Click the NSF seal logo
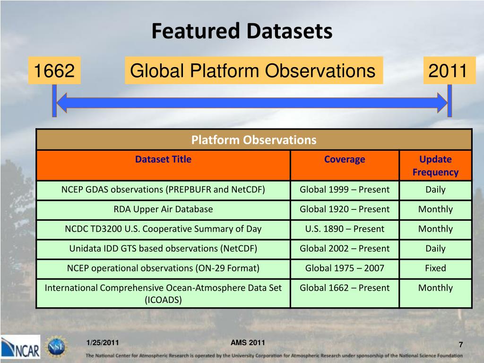 point(57,347)
